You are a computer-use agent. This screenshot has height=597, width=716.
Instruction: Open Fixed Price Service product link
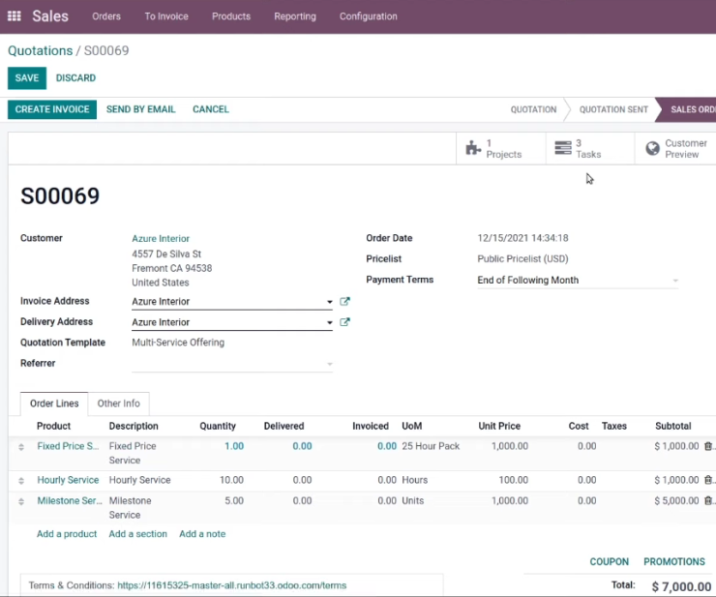[x=68, y=446]
